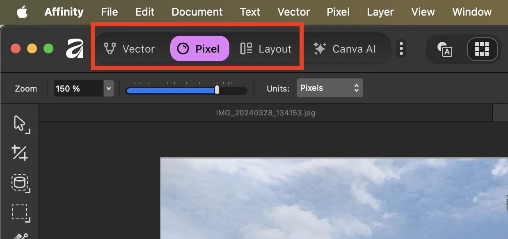Viewport: 508px width, 239px height.
Task: Open the zoom percentage dropdown arrow
Action: pos(108,88)
